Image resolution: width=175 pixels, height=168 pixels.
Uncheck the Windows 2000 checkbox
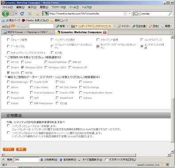pyautogui.click(x=23, y=67)
